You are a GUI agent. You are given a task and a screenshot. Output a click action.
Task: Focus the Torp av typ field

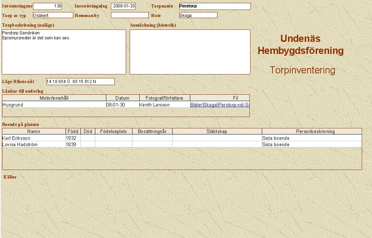coord(53,15)
